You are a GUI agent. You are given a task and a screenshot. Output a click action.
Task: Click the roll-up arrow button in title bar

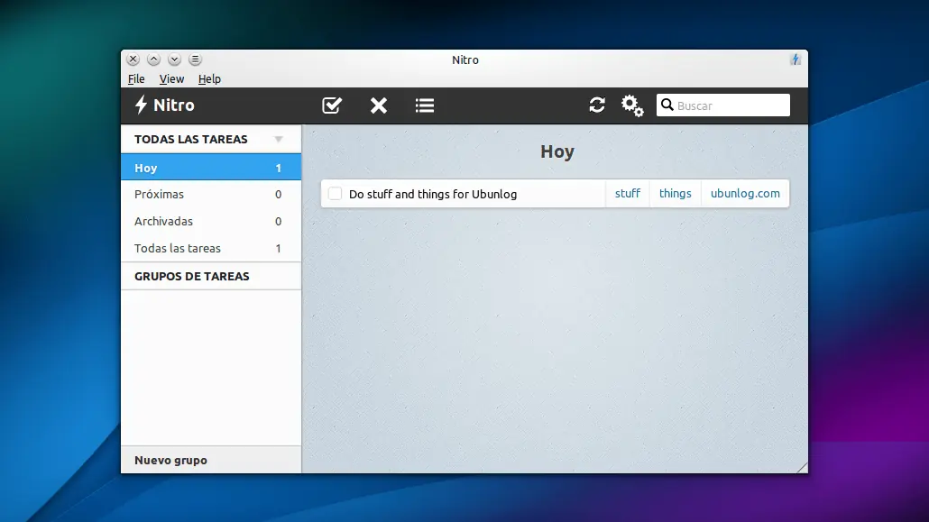coord(153,60)
